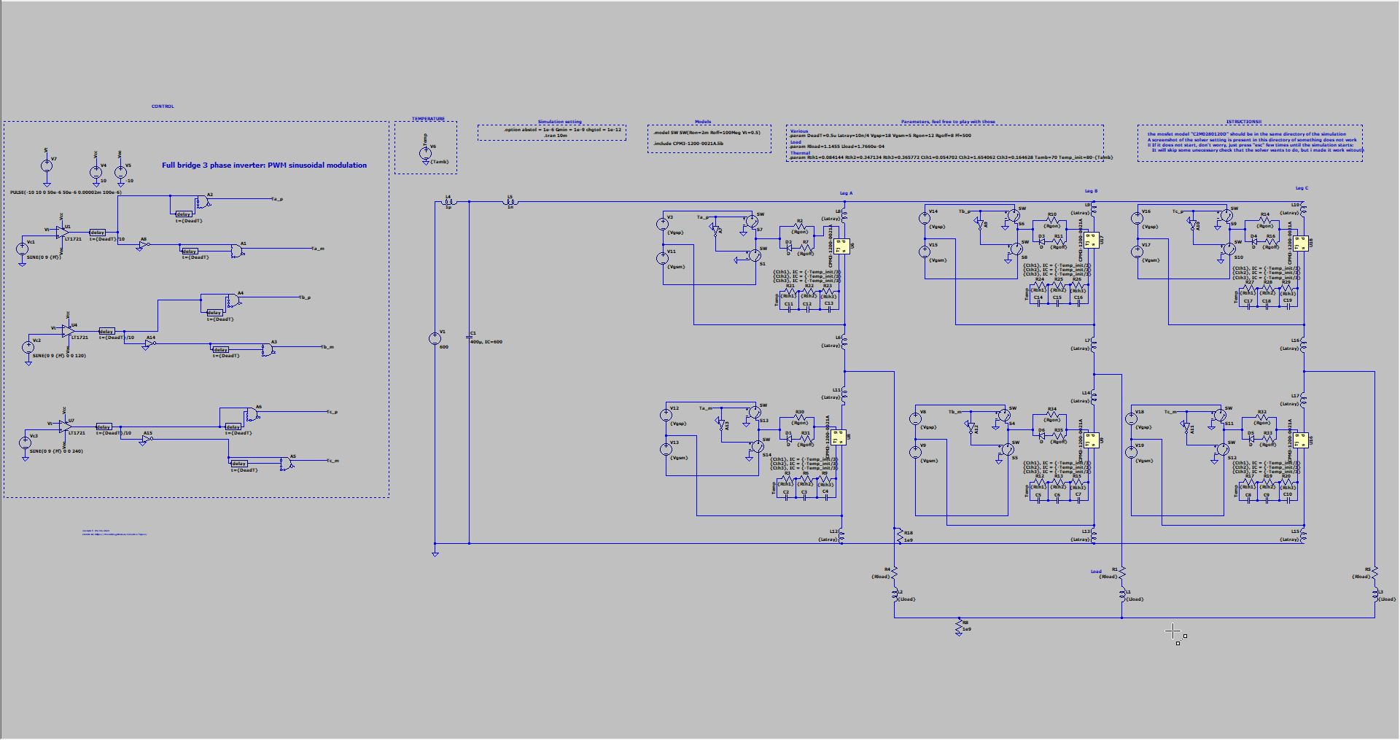This screenshot has height=740, width=1400.
Task: Select voltage source V5 in control block
Action: (x=120, y=172)
